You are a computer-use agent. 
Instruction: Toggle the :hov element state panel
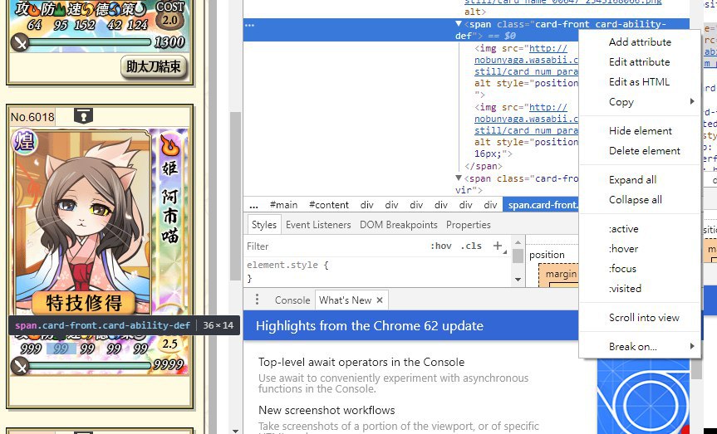pyautogui.click(x=441, y=246)
